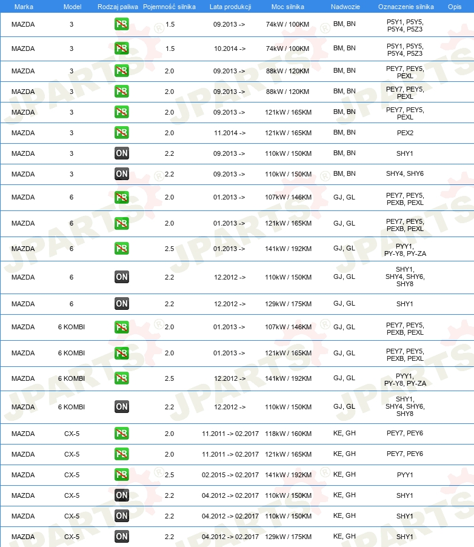474x547 pixels.
Task: Click PB icon in Mazda 6 sedan 2.5 row
Action: [122, 249]
